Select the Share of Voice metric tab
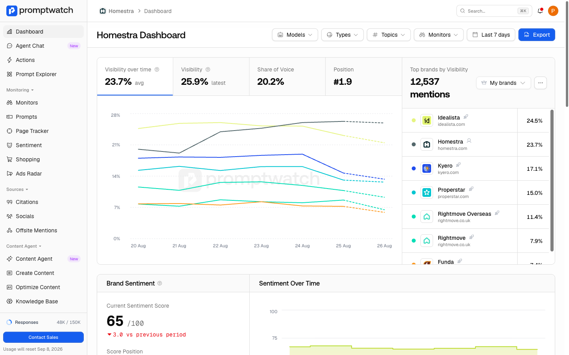This screenshot has width=569, height=355. (x=287, y=77)
